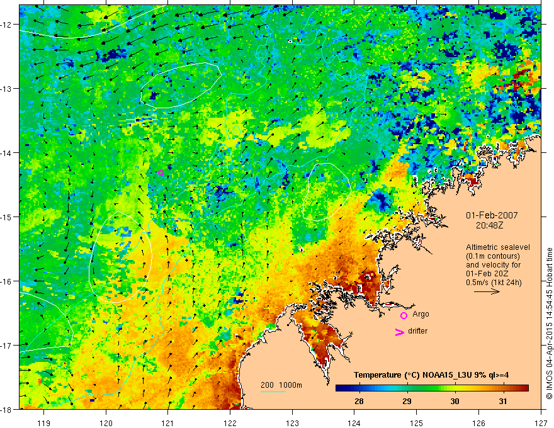The image size is (554, 428).
Task: Click the 'and velocity for' caption line
Action: (x=493, y=265)
